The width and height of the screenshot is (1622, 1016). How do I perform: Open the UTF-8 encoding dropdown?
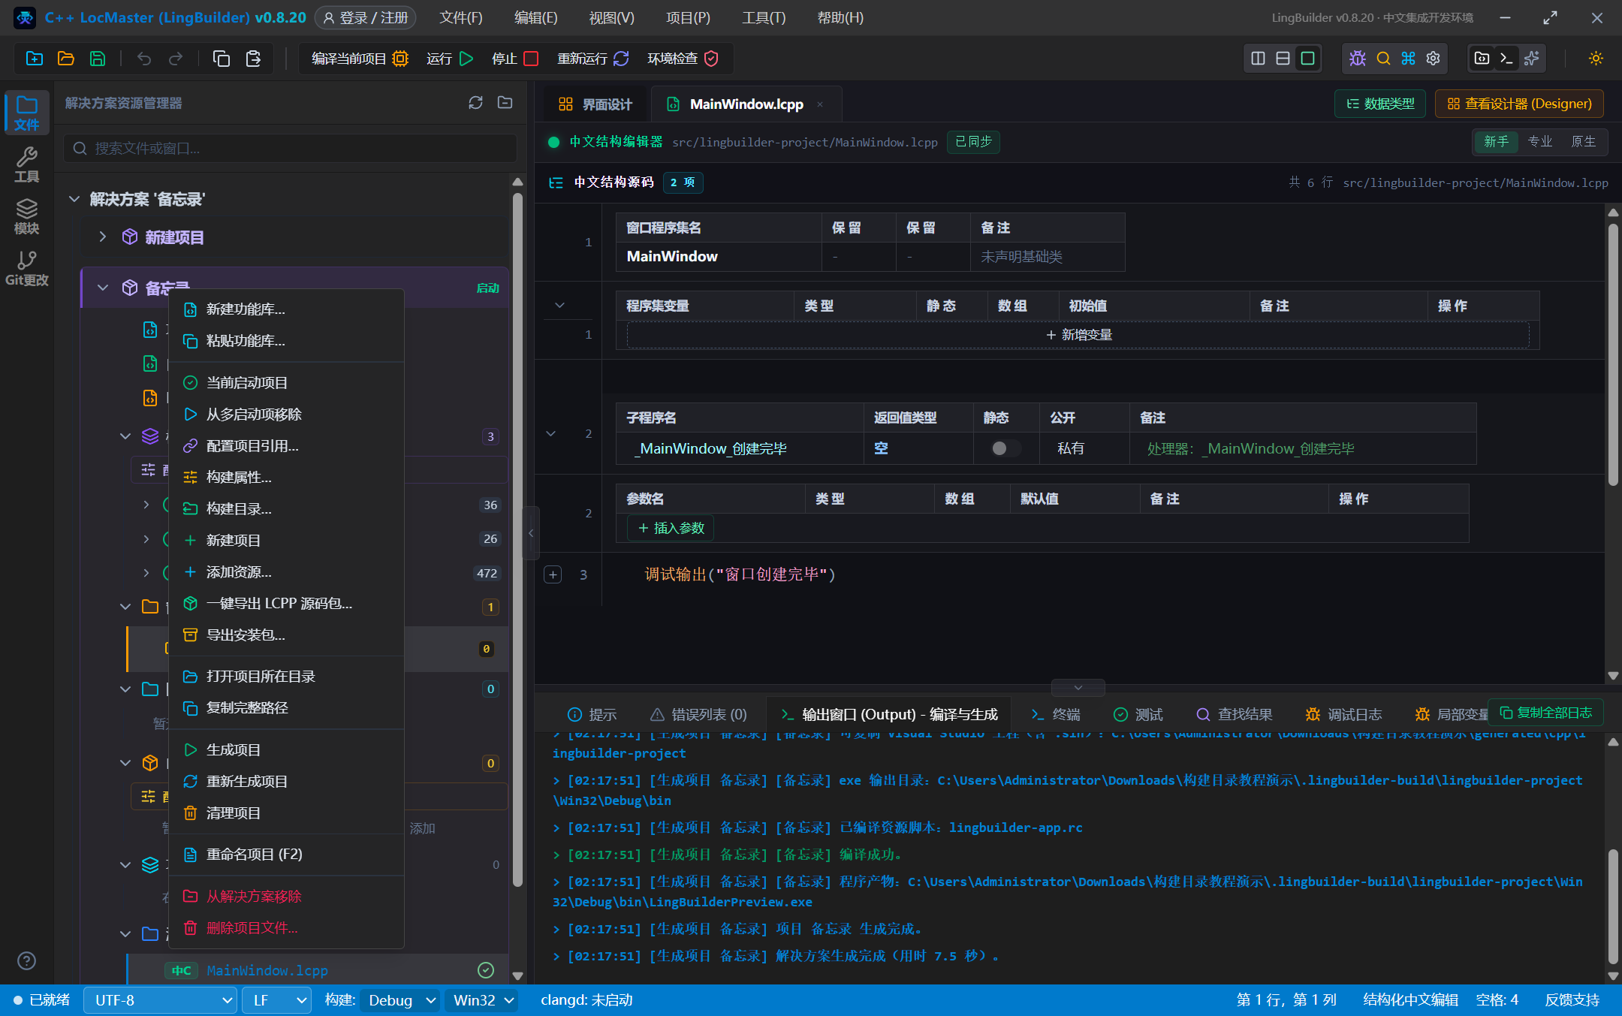click(x=161, y=1000)
